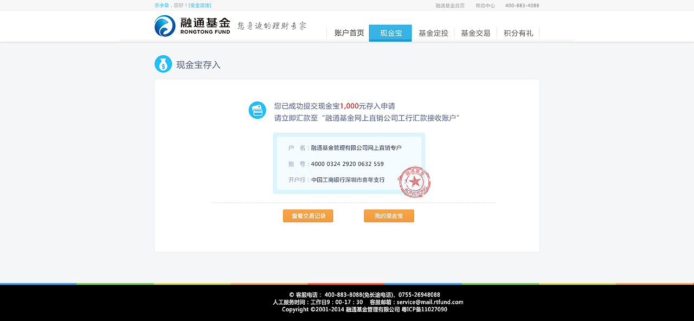Select the blue money bag icon beside 现金宝存入

(x=163, y=64)
